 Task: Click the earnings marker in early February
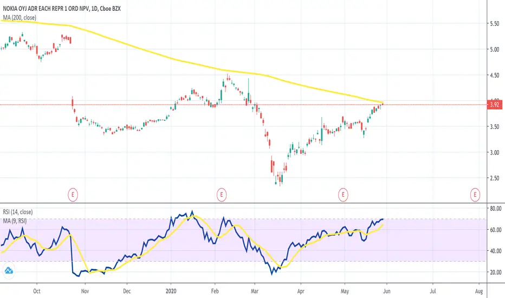tap(221, 195)
